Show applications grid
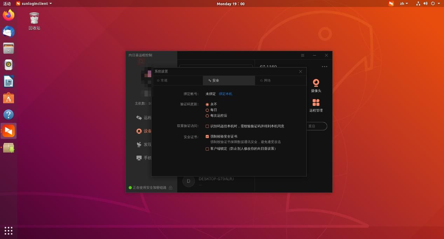 tap(8, 231)
